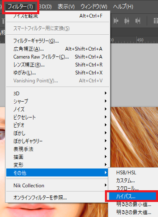
Task: Choose カスタム... in the submenu
Action: (133, 181)
